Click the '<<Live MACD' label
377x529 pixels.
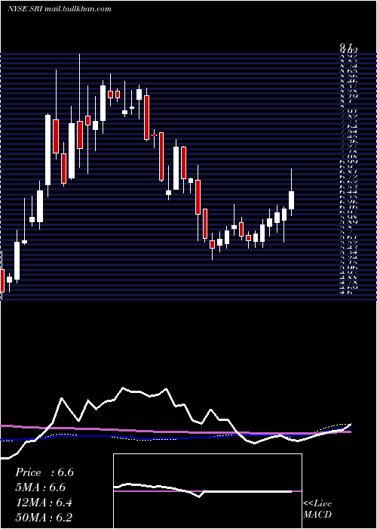pos(317,509)
